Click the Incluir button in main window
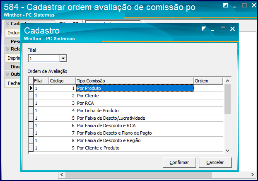258x181 pixels. pyautogui.click(x=13, y=33)
